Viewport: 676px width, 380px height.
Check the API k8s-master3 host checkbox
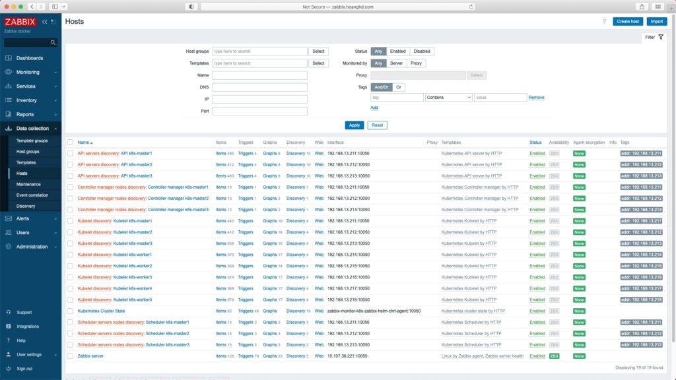coord(70,175)
